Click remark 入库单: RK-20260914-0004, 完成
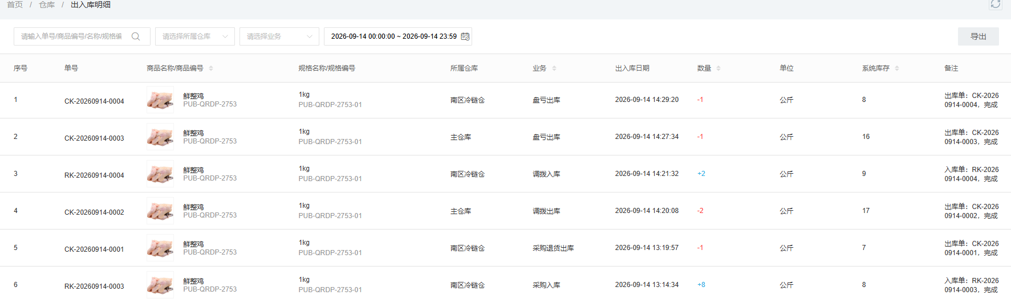 click(972, 174)
